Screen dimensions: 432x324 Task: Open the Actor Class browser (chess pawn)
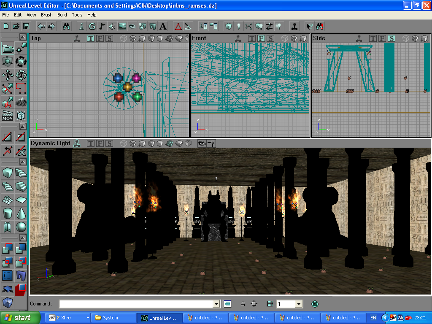(x=81, y=26)
